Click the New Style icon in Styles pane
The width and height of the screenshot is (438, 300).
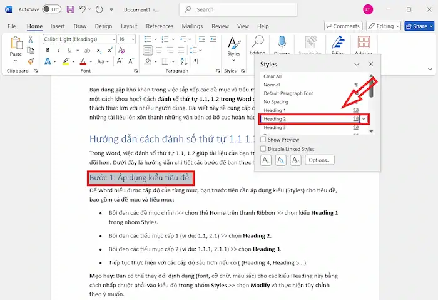tap(267, 160)
